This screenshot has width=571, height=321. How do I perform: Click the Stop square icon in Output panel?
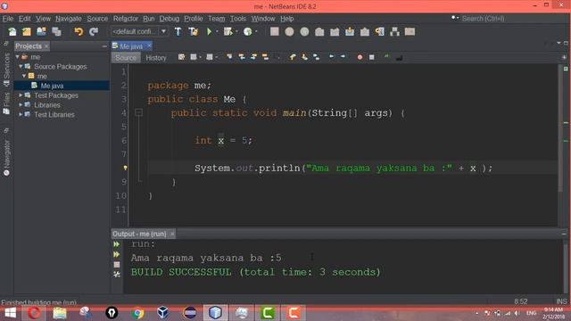coord(117,265)
